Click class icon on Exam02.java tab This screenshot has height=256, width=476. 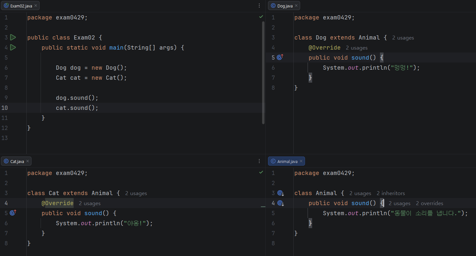point(6,6)
